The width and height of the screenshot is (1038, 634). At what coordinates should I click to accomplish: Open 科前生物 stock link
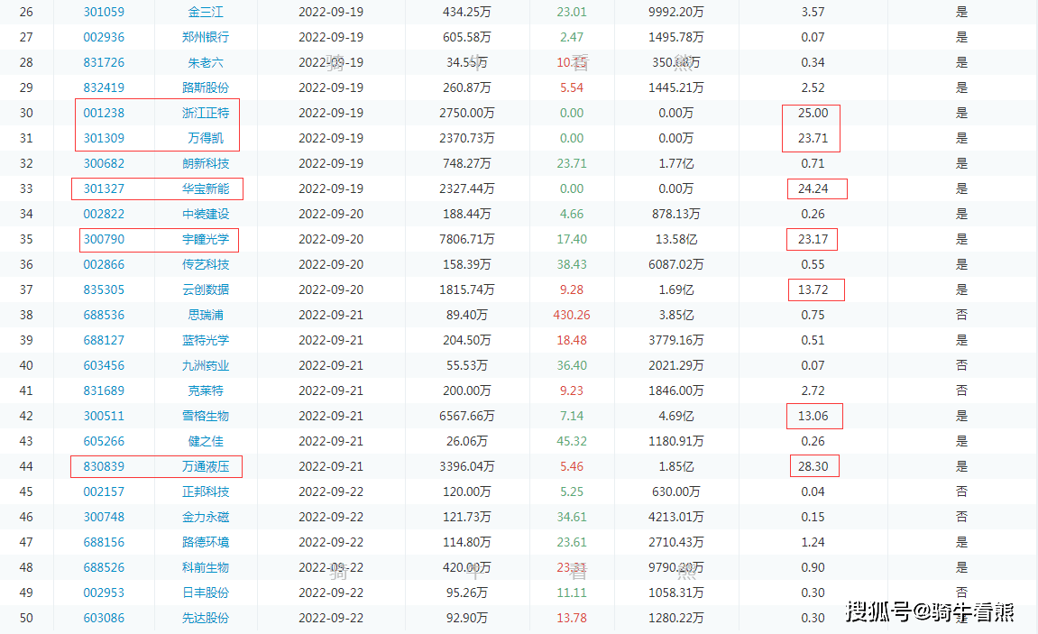tap(206, 567)
